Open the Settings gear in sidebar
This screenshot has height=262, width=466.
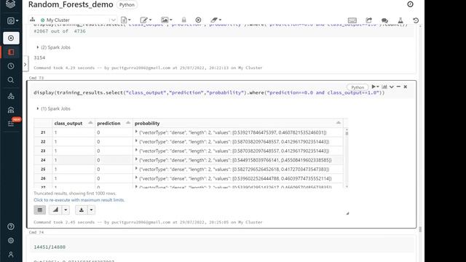click(x=11, y=241)
